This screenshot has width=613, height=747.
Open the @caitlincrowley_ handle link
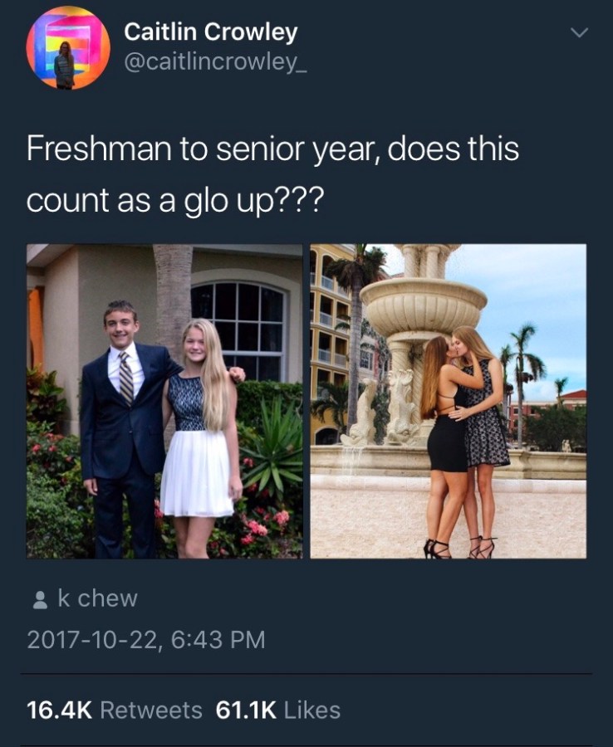(x=215, y=62)
